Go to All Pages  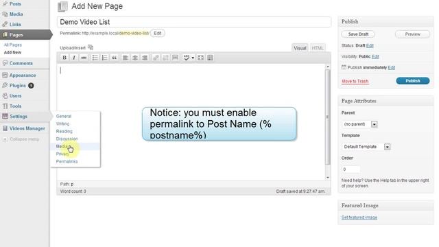tap(12, 45)
